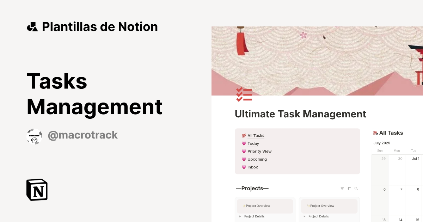Select the dancing emoji beside All Tasks calendar
423x222 pixels.
[x=376, y=133]
